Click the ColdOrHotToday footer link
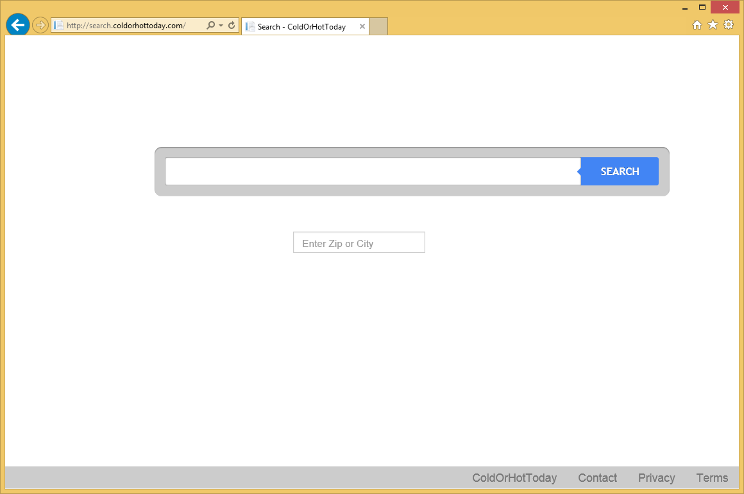Viewport: 744px width, 494px height. [x=515, y=477]
